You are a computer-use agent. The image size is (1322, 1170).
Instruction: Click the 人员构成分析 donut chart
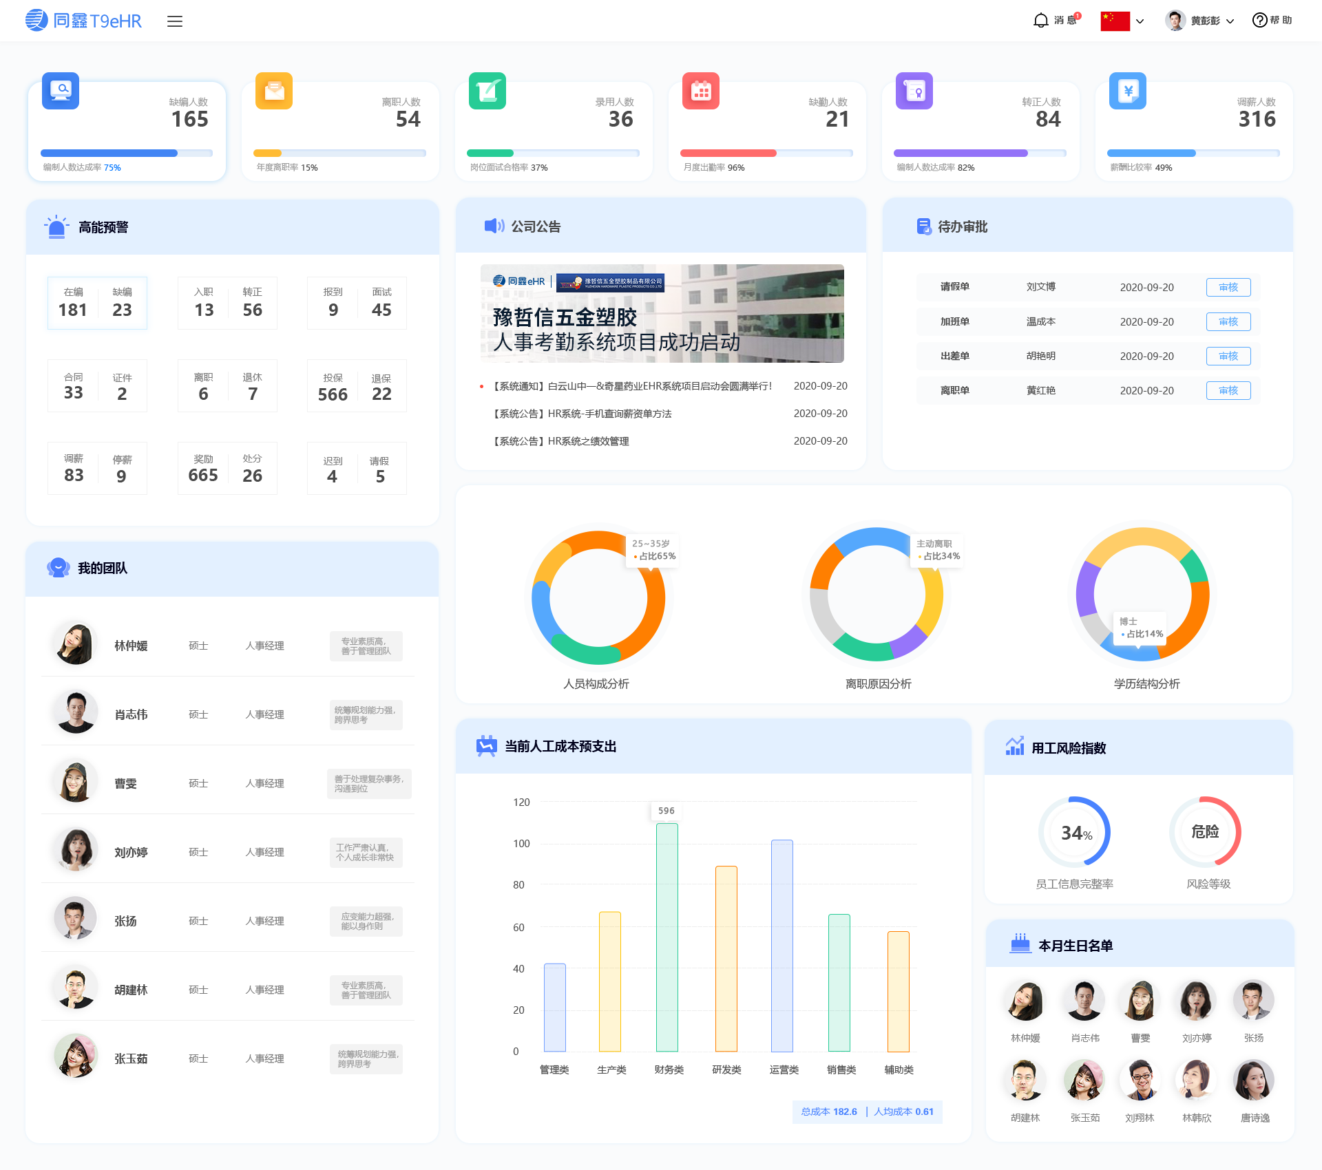pyautogui.click(x=598, y=596)
